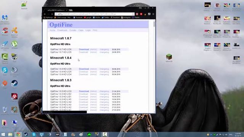The image size is (244, 137).
Task: Open the Recycle Bin
Action: (5, 111)
